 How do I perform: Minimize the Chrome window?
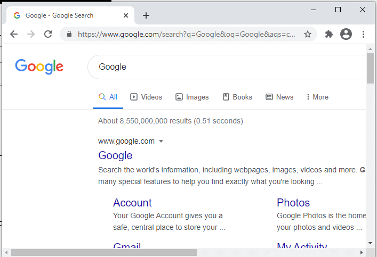(x=314, y=10)
